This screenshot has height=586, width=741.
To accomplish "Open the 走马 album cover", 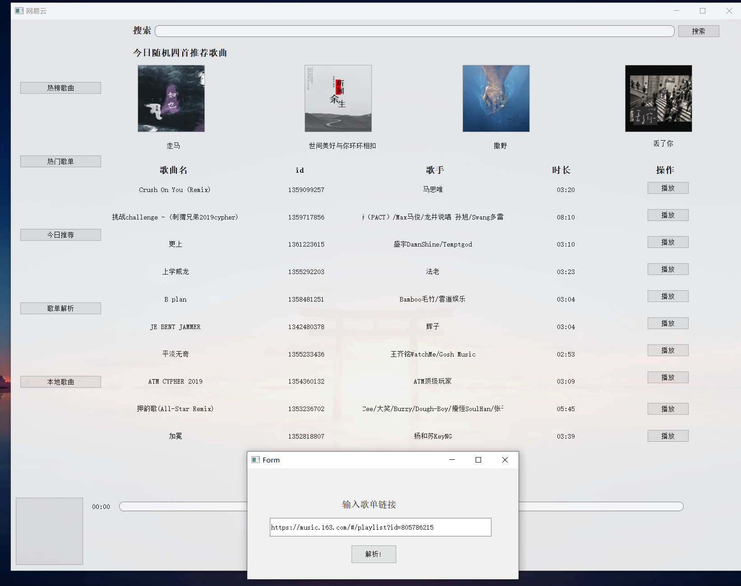I will (x=171, y=98).
